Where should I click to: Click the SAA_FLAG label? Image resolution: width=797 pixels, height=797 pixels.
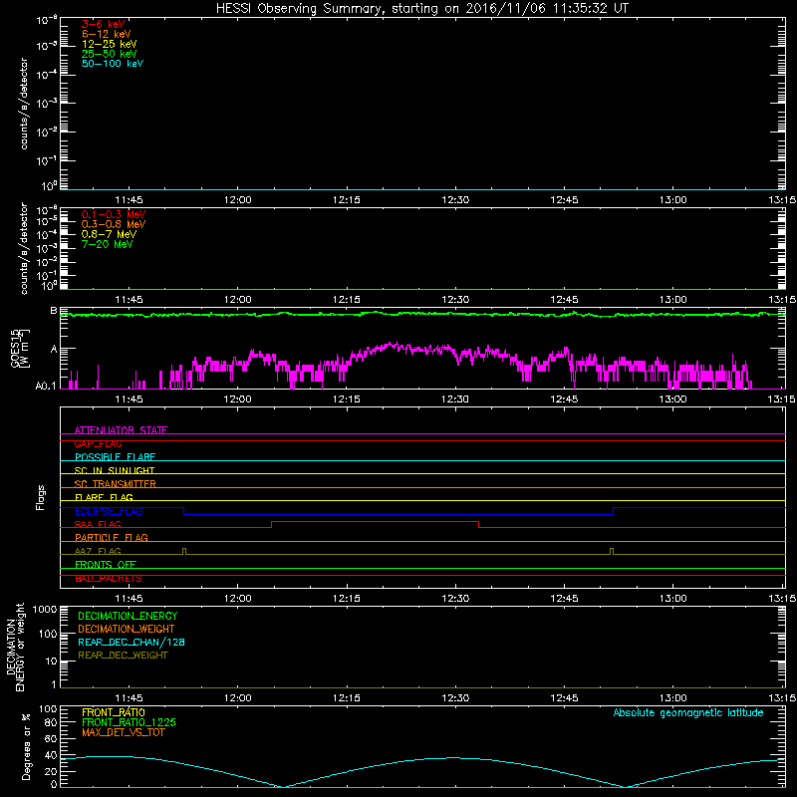coord(98,524)
